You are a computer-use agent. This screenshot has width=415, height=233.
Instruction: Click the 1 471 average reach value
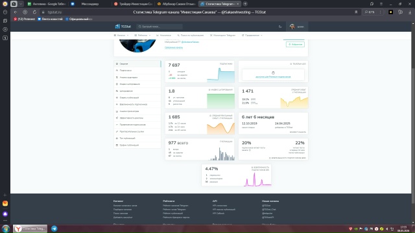(248, 91)
